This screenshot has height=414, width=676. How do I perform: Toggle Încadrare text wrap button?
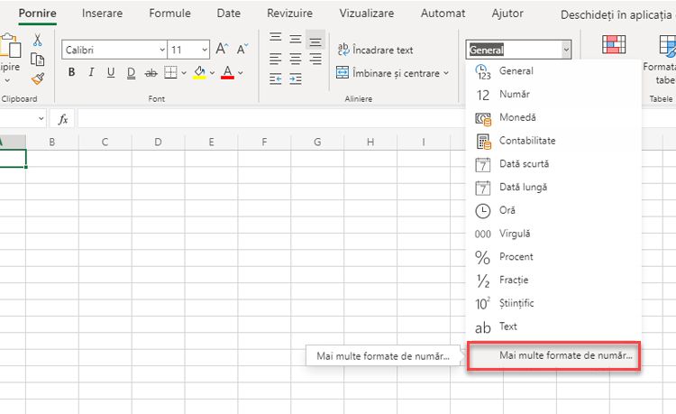tap(375, 50)
